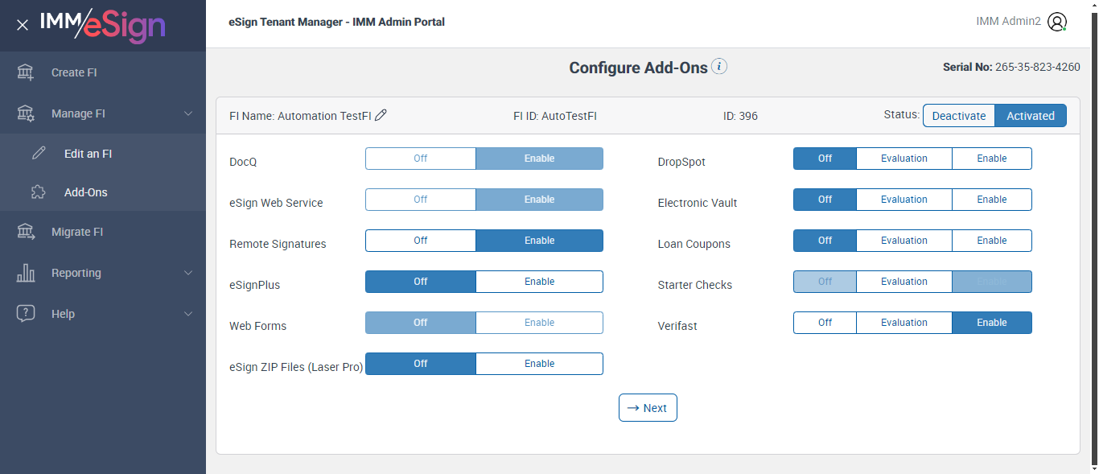Image resolution: width=1099 pixels, height=474 pixels.
Task: Expand the Reporting submenu chevron
Action: pyautogui.click(x=188, y=273)
